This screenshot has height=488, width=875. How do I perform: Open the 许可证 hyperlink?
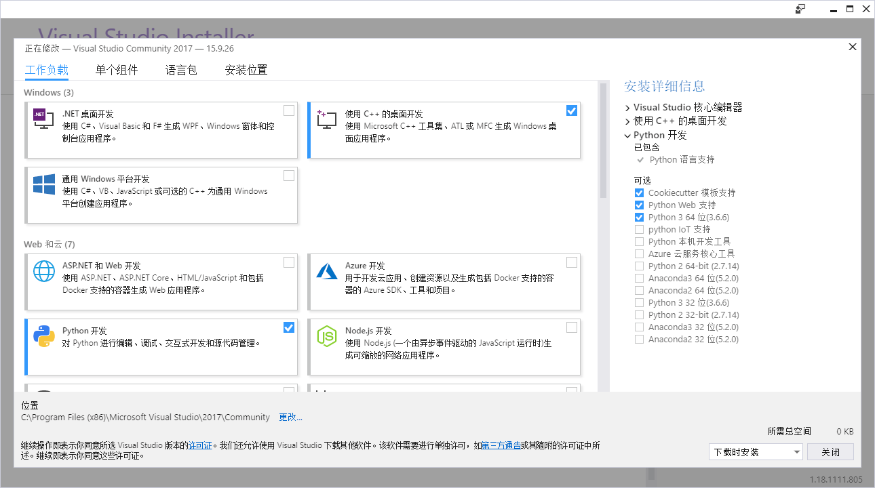pyautogui.click(x=200, y=445)
